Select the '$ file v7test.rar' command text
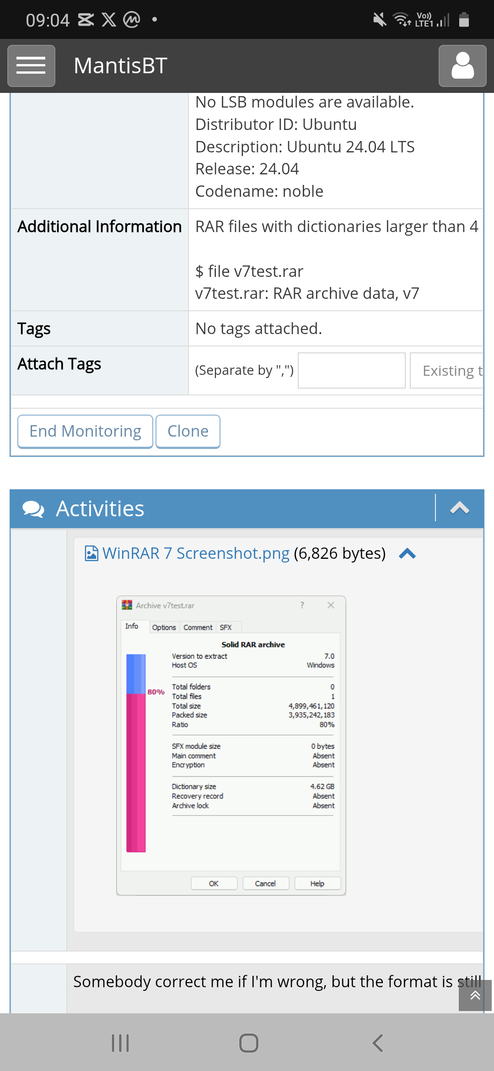Viewport: 494px width, 1071px height. click(249, 271)
